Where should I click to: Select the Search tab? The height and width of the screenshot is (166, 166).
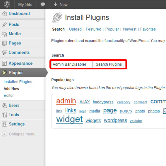point(58,29)
